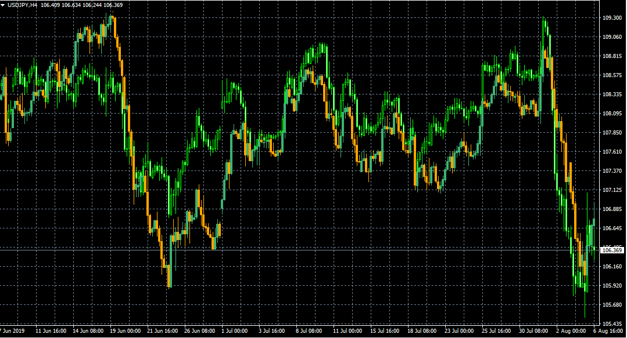Select the high price 106.634 in header
The height and width of the screenshot is (338, 627).
(x=71, y=5)
